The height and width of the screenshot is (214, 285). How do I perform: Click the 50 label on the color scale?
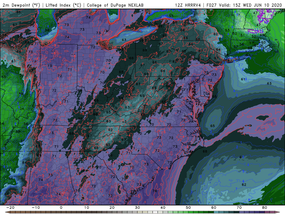coord(188,208)
